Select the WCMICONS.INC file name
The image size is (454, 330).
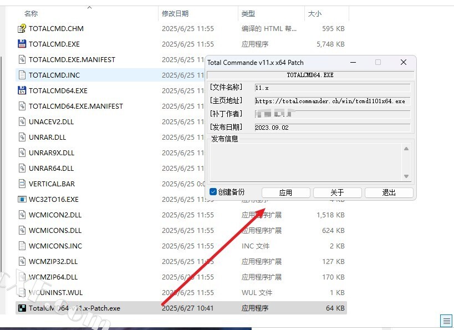click(55, 246)
